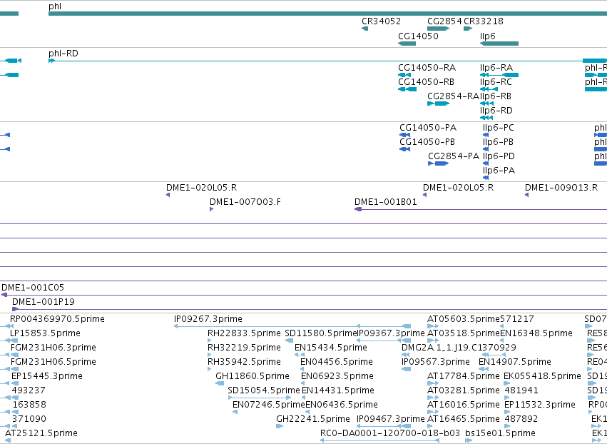This screenshot has width=607, height=444.
Task: Click the CR34052 gene label
Action: 382,21
